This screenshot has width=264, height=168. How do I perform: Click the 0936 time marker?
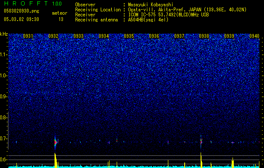point(154,36)
